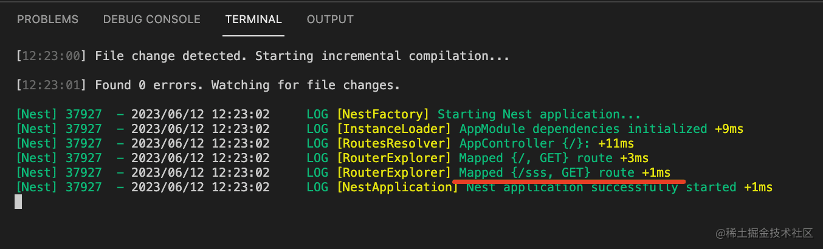
Task: Click the +11ms timing value
Action: [616, 143]
